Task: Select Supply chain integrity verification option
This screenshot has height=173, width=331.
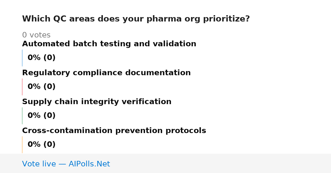Action: tap(97, 102)
